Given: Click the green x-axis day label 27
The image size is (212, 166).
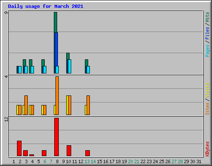Looking at the screenshot, I should pos(174,161).
